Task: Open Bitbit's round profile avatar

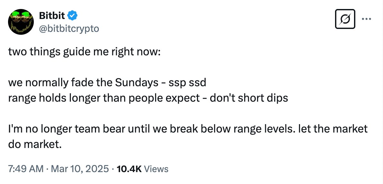Action: point(21,22)
